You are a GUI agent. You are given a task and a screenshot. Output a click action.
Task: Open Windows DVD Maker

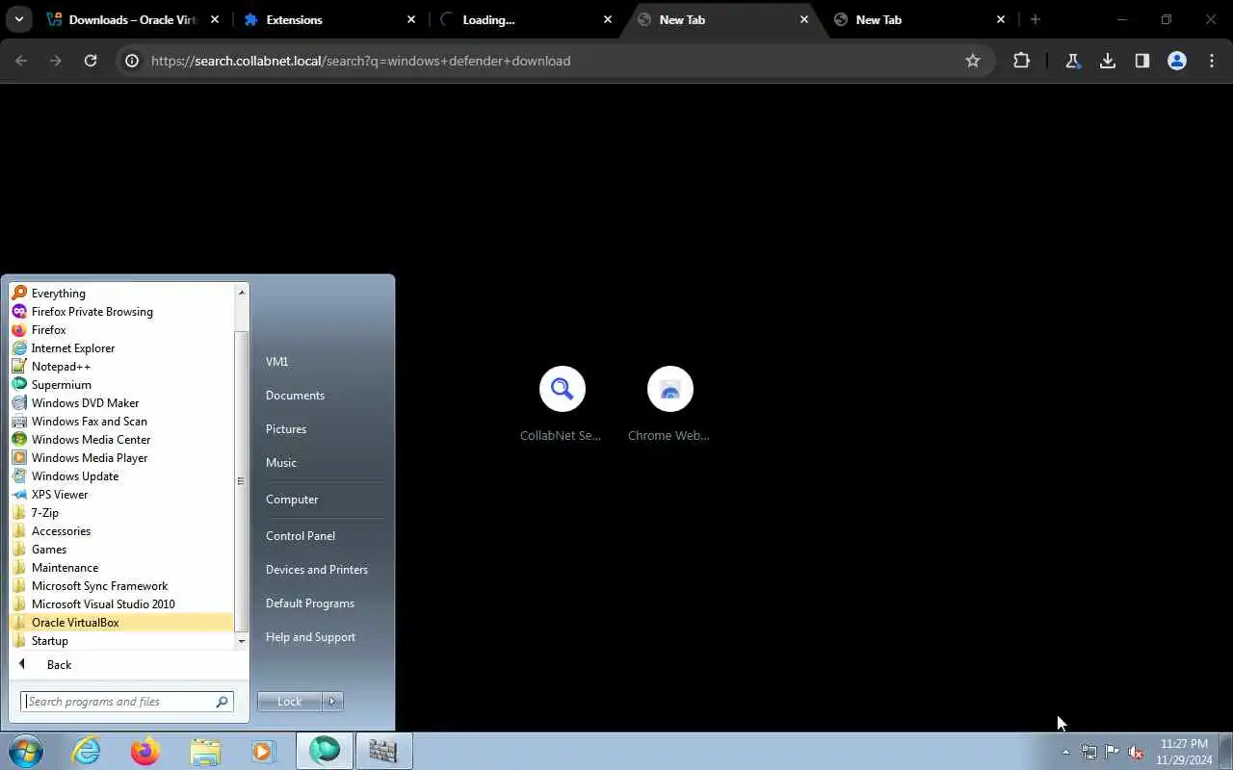121,403
